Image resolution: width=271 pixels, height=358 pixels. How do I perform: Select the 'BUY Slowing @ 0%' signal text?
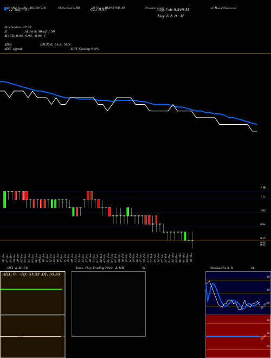coord(85,49)
